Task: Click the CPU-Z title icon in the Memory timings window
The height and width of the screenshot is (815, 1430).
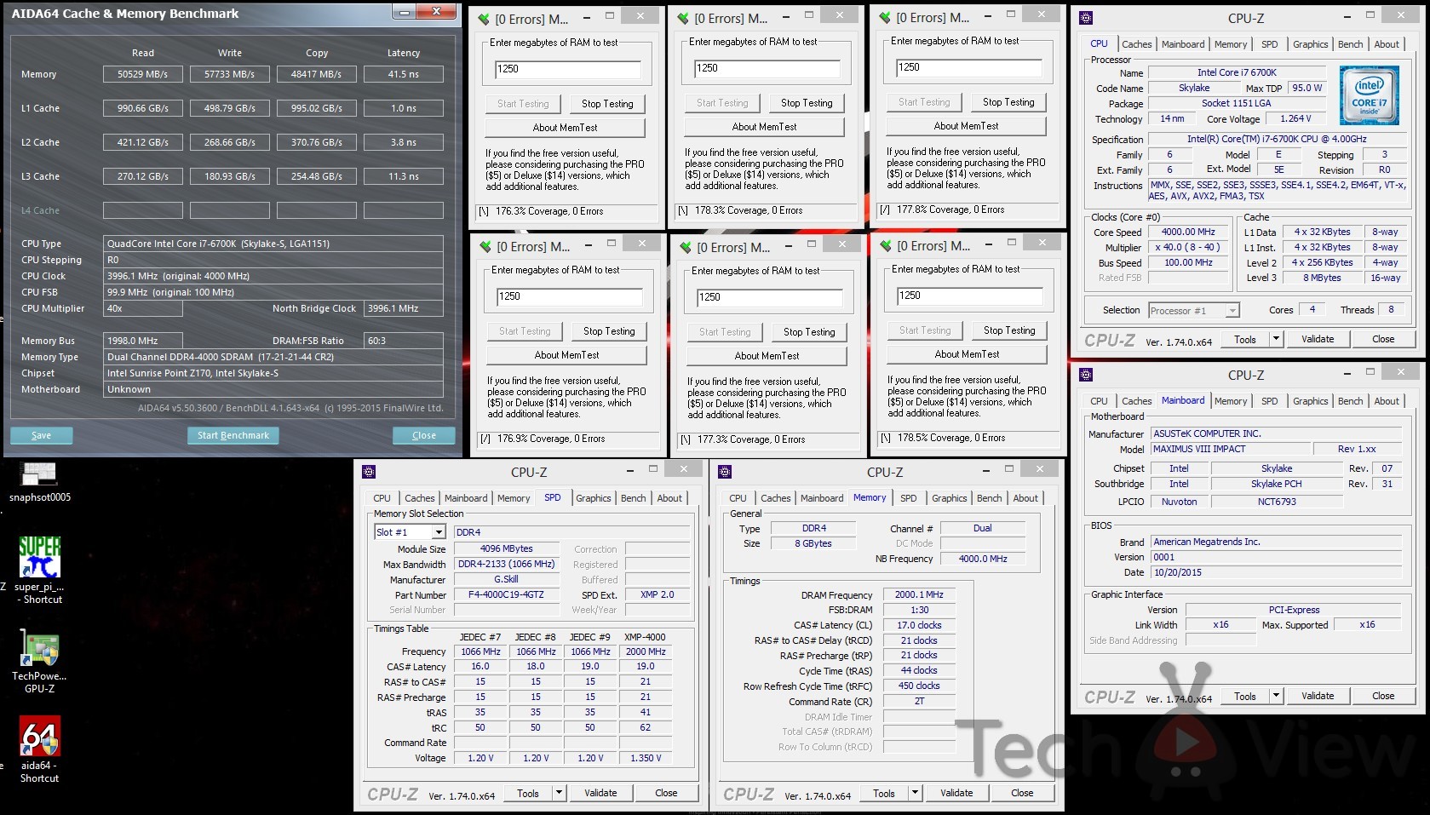Action: [x=725, y=472]
